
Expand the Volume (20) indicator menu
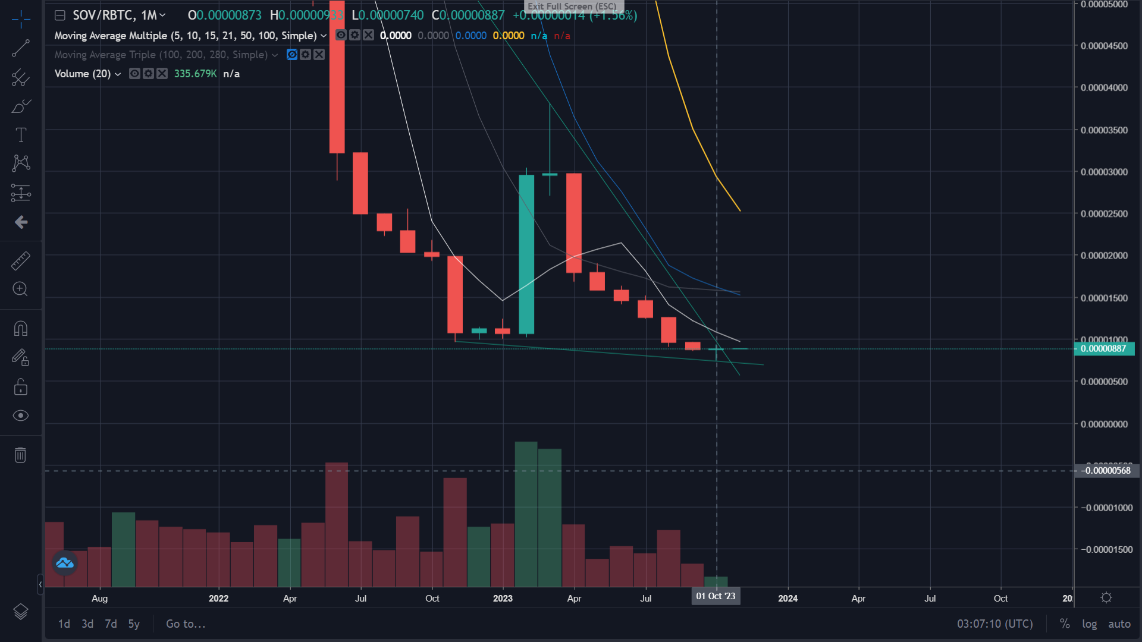(118, 74)
